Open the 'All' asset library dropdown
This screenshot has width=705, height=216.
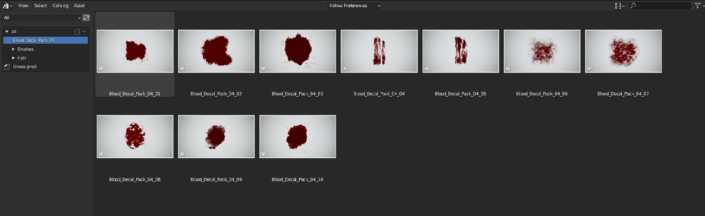point(42,18)
